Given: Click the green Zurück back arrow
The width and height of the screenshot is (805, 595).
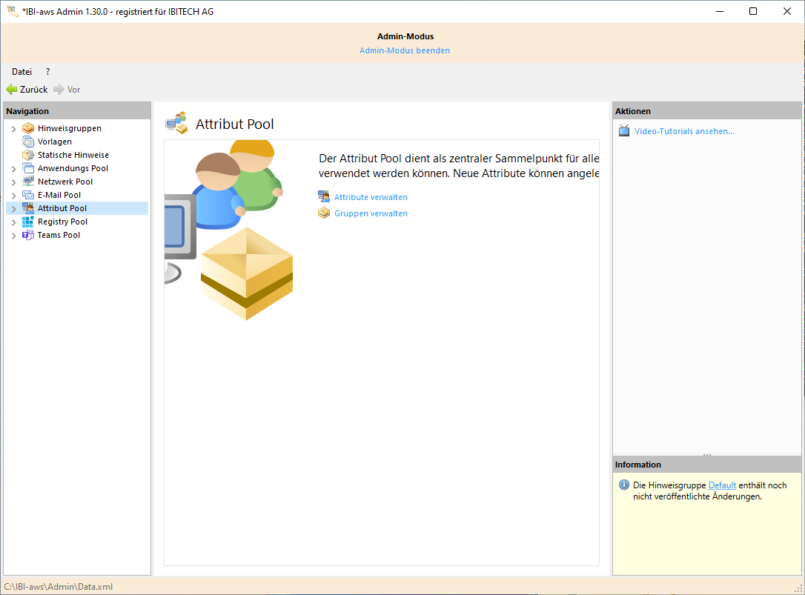Looking at the screenshot, I should pyautogui.click(x=12, y=90).
